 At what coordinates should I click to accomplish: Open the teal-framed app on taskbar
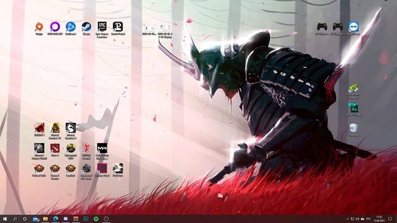(x=86, y=219)
